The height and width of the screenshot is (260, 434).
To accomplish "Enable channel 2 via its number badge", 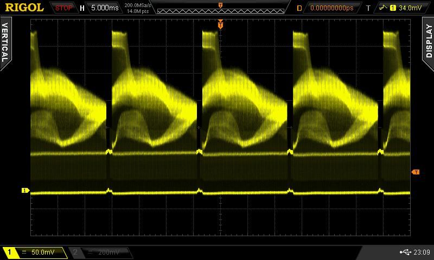I will click(75, 252).
